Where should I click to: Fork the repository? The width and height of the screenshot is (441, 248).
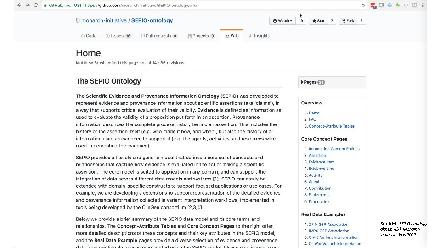click(348, 21)
